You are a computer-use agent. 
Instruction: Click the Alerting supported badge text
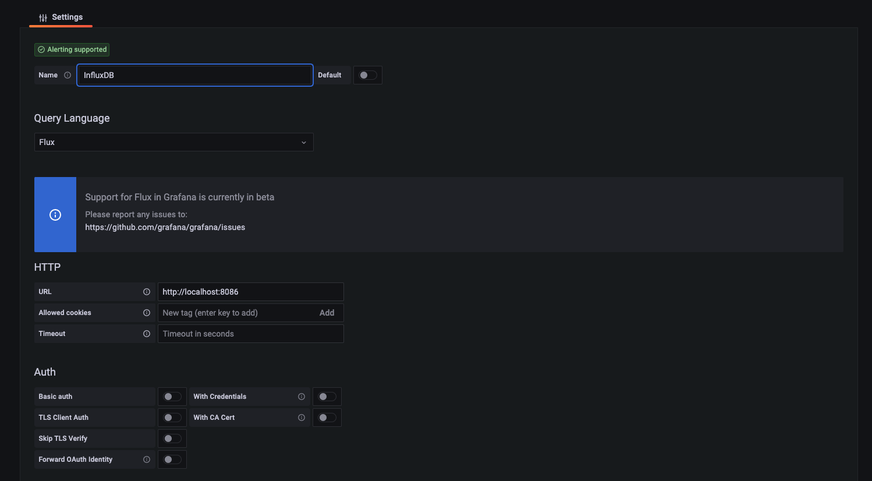(77, 49)
